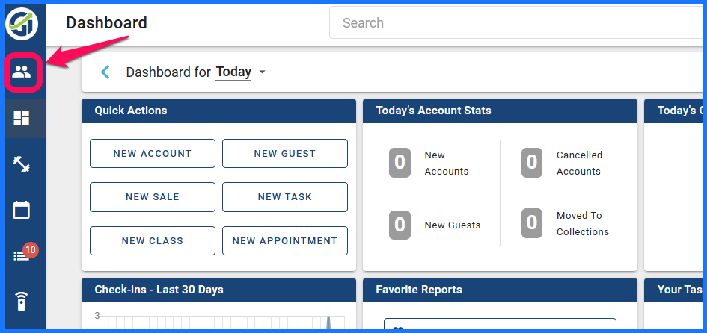Image resolution: width=707 pixels, height=333 pixels.
Task: Click the NEW GUEST button
Action: pos(284,154)
